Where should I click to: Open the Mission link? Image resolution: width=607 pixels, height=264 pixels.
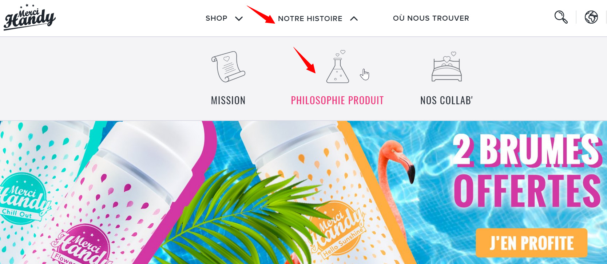tap(228, 100)
